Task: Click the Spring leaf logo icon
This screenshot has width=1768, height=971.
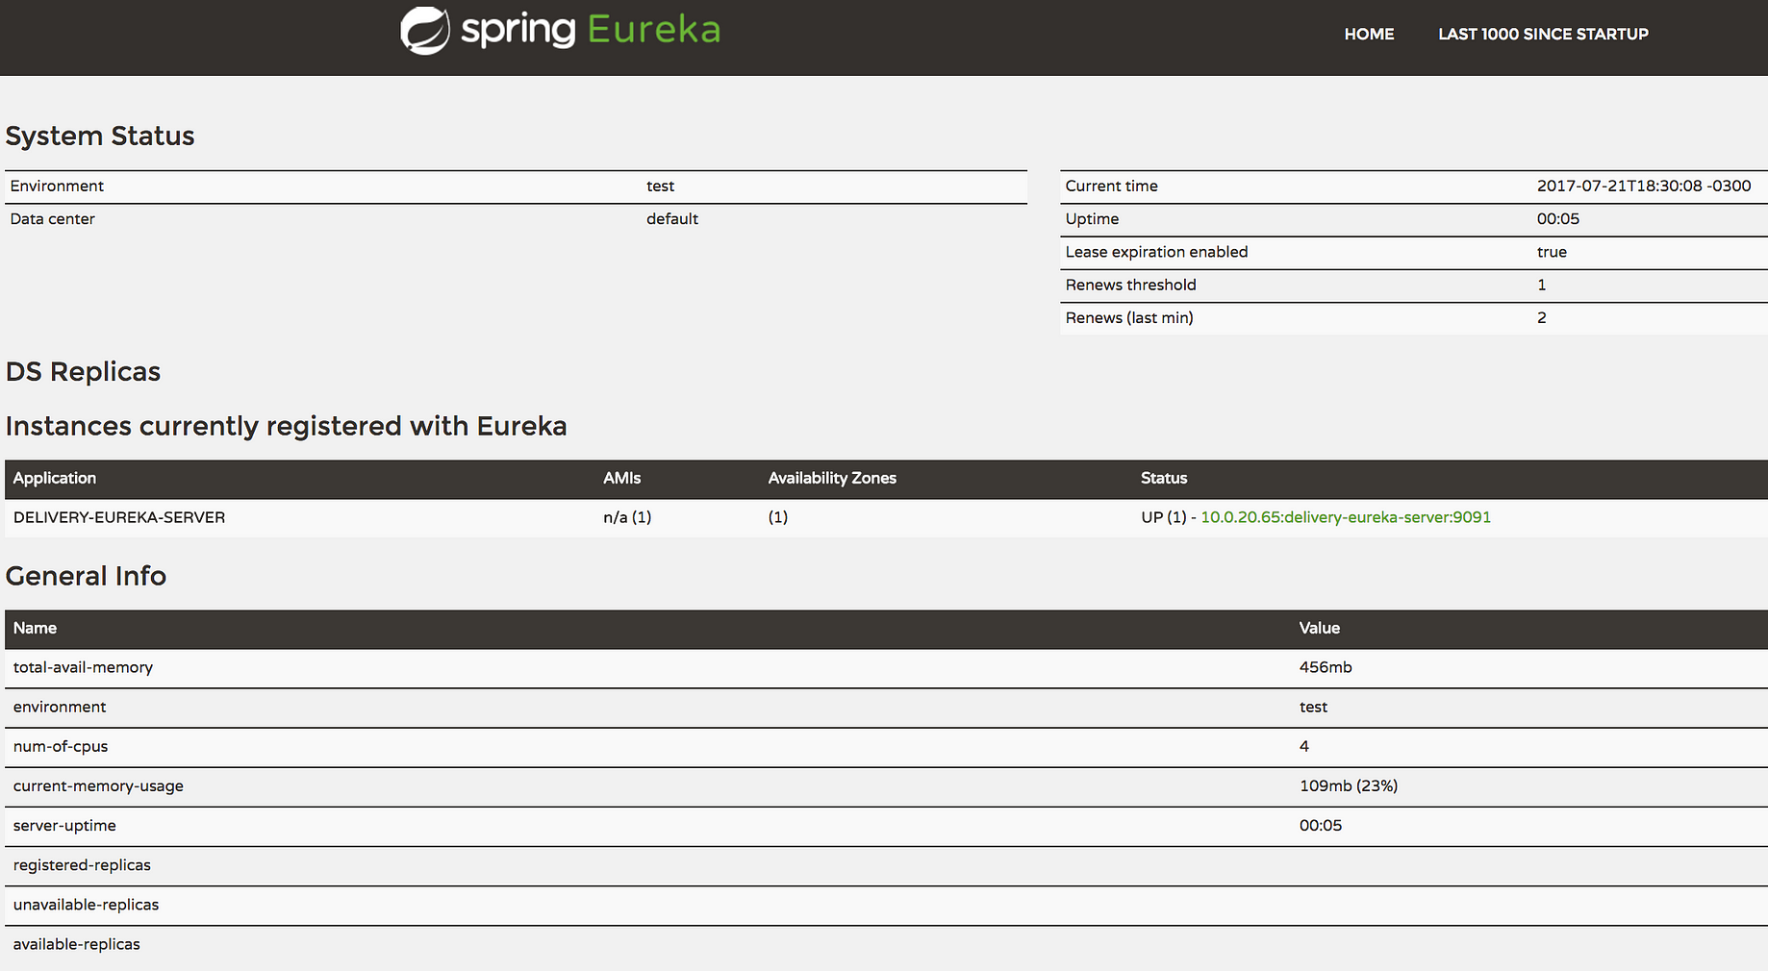Action: coord(424,31)
